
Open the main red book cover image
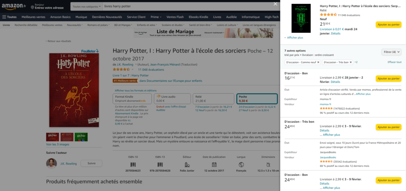click(74, 90)
